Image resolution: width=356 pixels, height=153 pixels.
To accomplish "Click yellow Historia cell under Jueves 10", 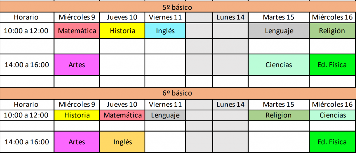I will point(122,30).
